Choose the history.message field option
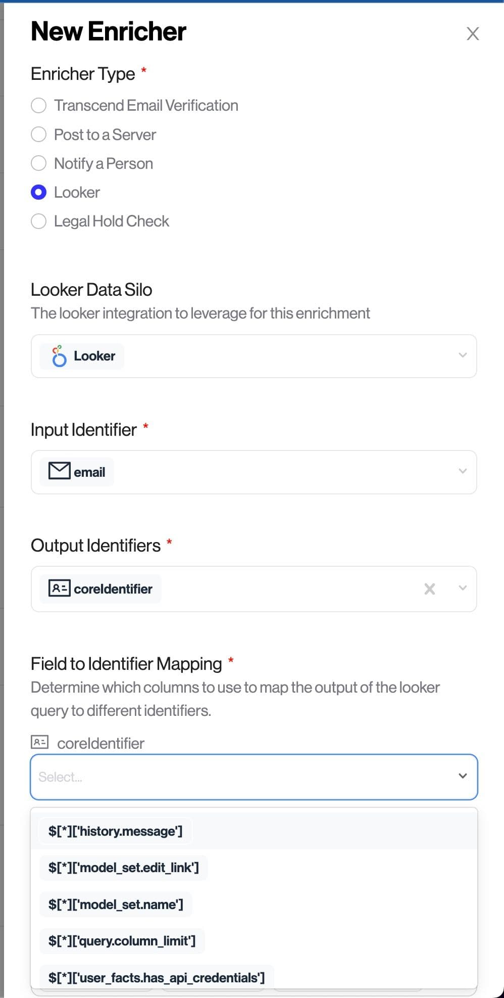The width and height of the screenshot is (504, 998). [116, 831]
